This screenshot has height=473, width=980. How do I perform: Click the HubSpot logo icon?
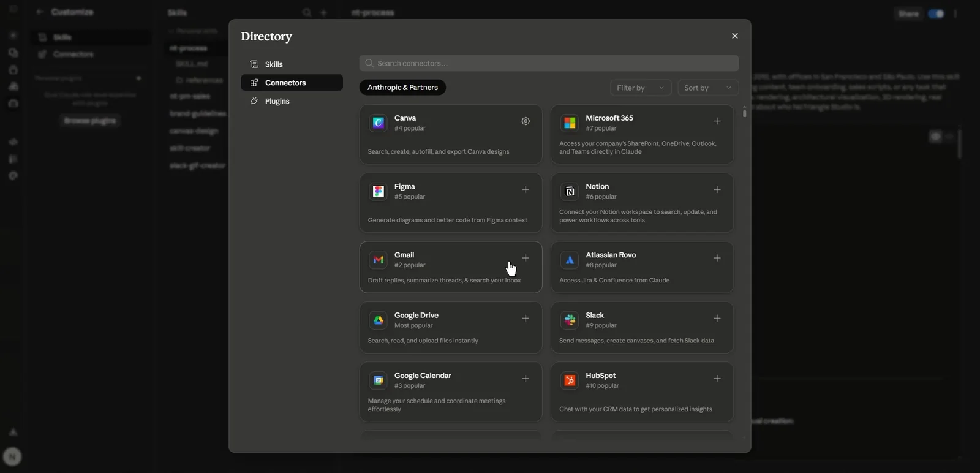click(570, 380)
